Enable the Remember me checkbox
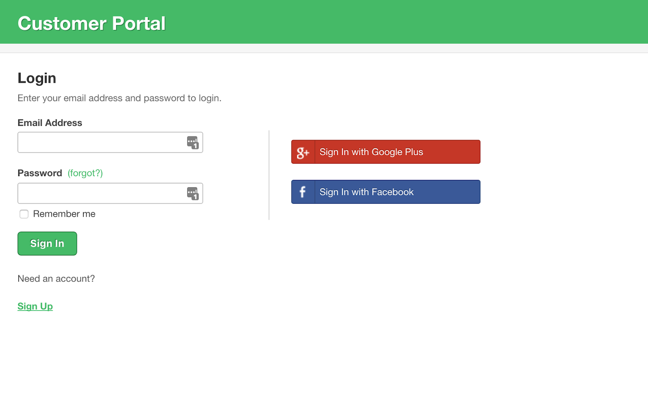 24,214
